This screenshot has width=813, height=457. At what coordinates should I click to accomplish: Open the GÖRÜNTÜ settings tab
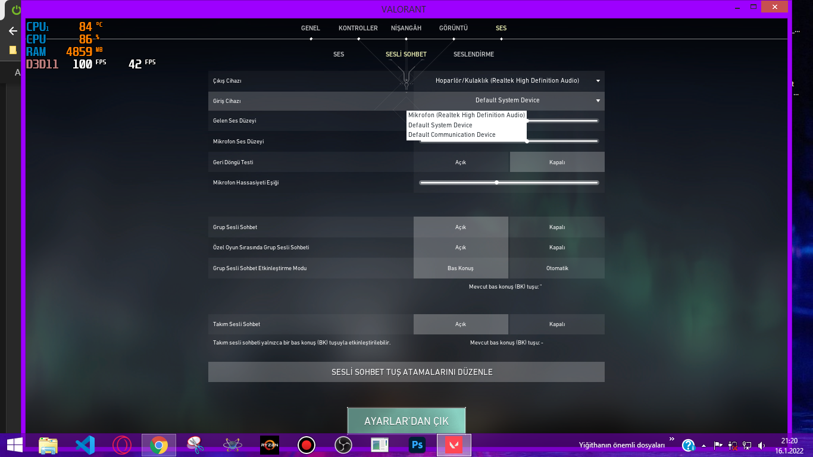click(x=454, y=28)
